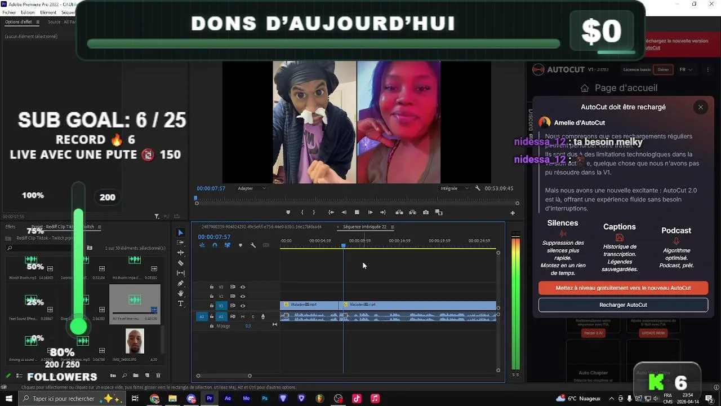Click the Program Monitor playhead on scrub bar
The width and height of the screenshot is (721, 406).
(196, 198)
